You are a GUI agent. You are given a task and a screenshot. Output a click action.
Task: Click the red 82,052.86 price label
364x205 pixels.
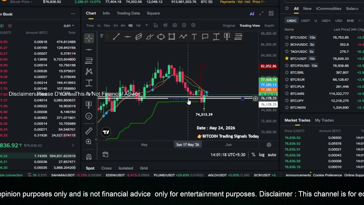269,66
